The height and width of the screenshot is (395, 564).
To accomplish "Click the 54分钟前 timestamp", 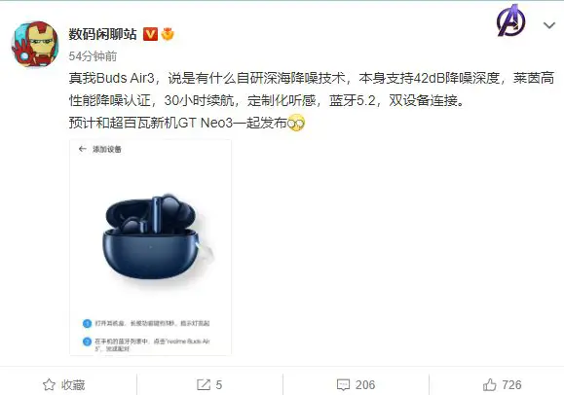I will (93, 56).
